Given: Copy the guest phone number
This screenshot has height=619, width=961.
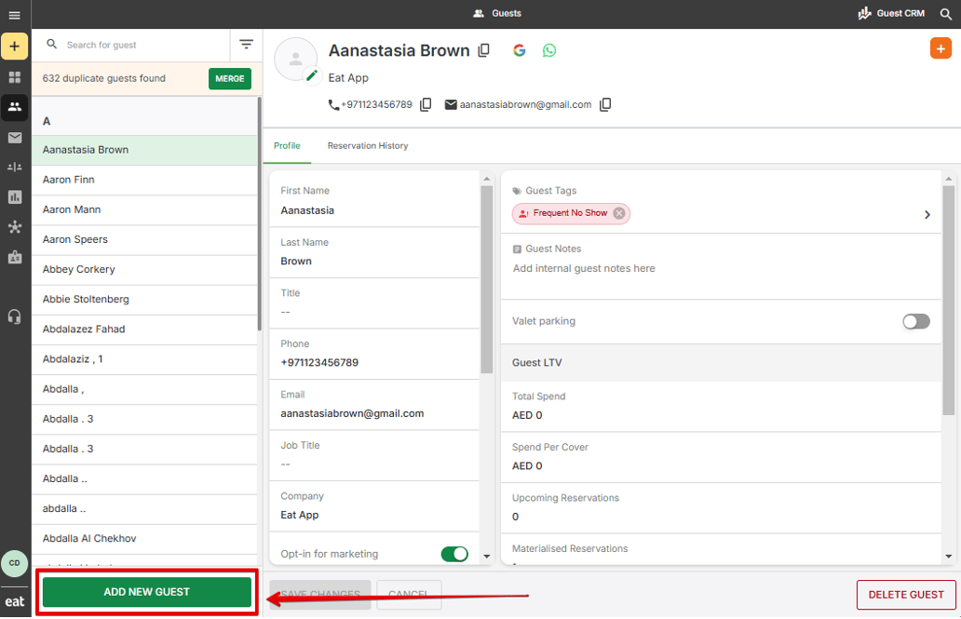Looking at the screenshot, I should (x=426, y=105).
